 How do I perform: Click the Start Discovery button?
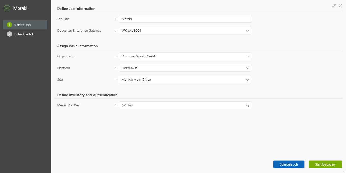325,164
